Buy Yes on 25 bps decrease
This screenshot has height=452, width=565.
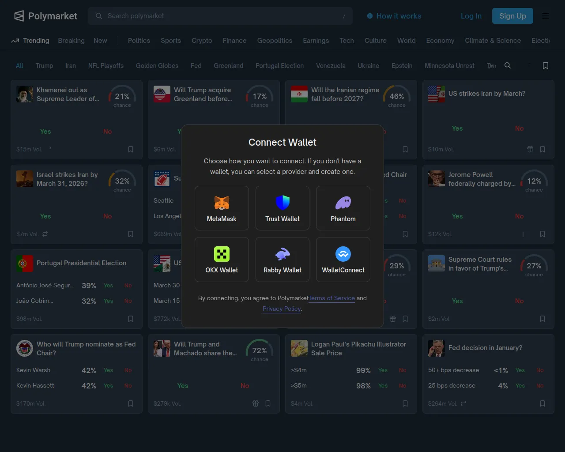pos(520,386)
